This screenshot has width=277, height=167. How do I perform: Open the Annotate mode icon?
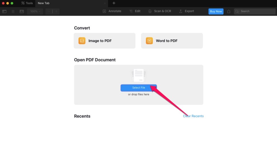[104, 11]
